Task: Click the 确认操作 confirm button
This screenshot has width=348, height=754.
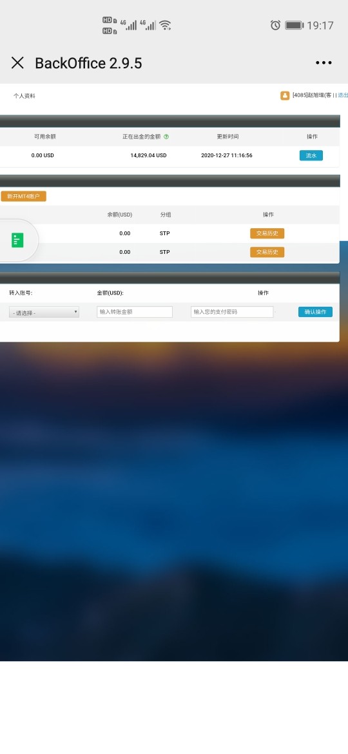Action: (x=315, y=312)
